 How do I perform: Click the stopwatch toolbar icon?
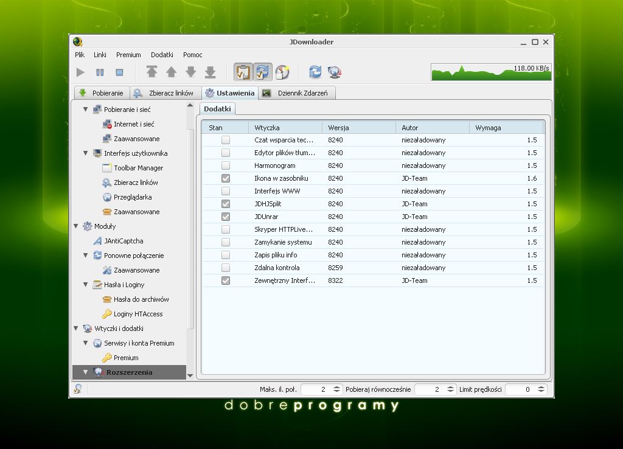pos(282,72)
